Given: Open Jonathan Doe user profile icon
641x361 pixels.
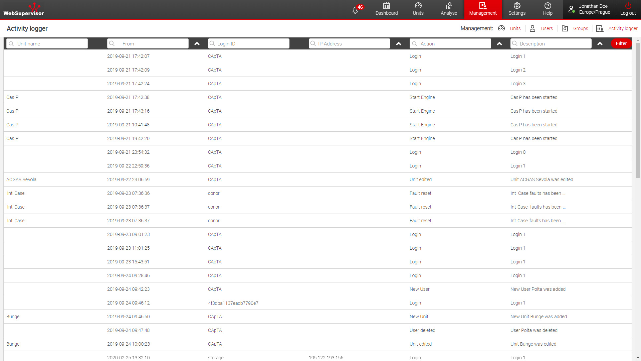Looking at the screenshot, I should [572, 9].
